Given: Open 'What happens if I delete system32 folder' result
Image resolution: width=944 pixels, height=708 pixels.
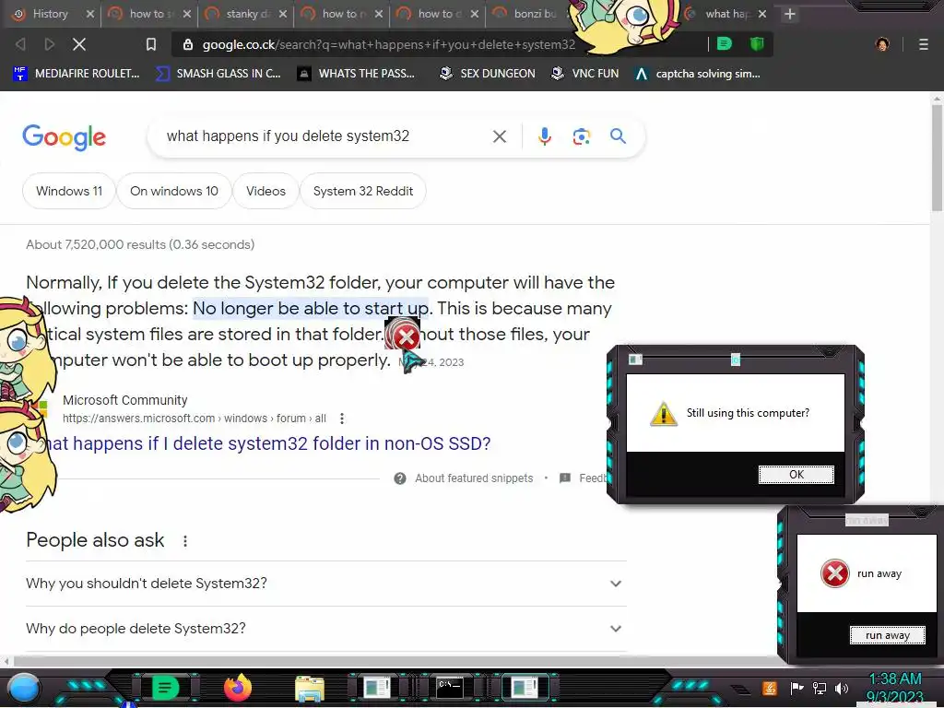Looking at the screenshot, I should coord(267,443).
